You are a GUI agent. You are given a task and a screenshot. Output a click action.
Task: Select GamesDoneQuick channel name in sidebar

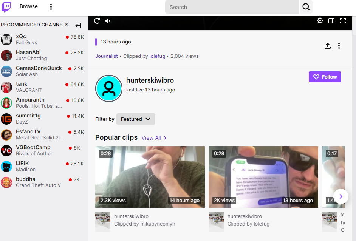pyautogui.click(x=39, y=68)
